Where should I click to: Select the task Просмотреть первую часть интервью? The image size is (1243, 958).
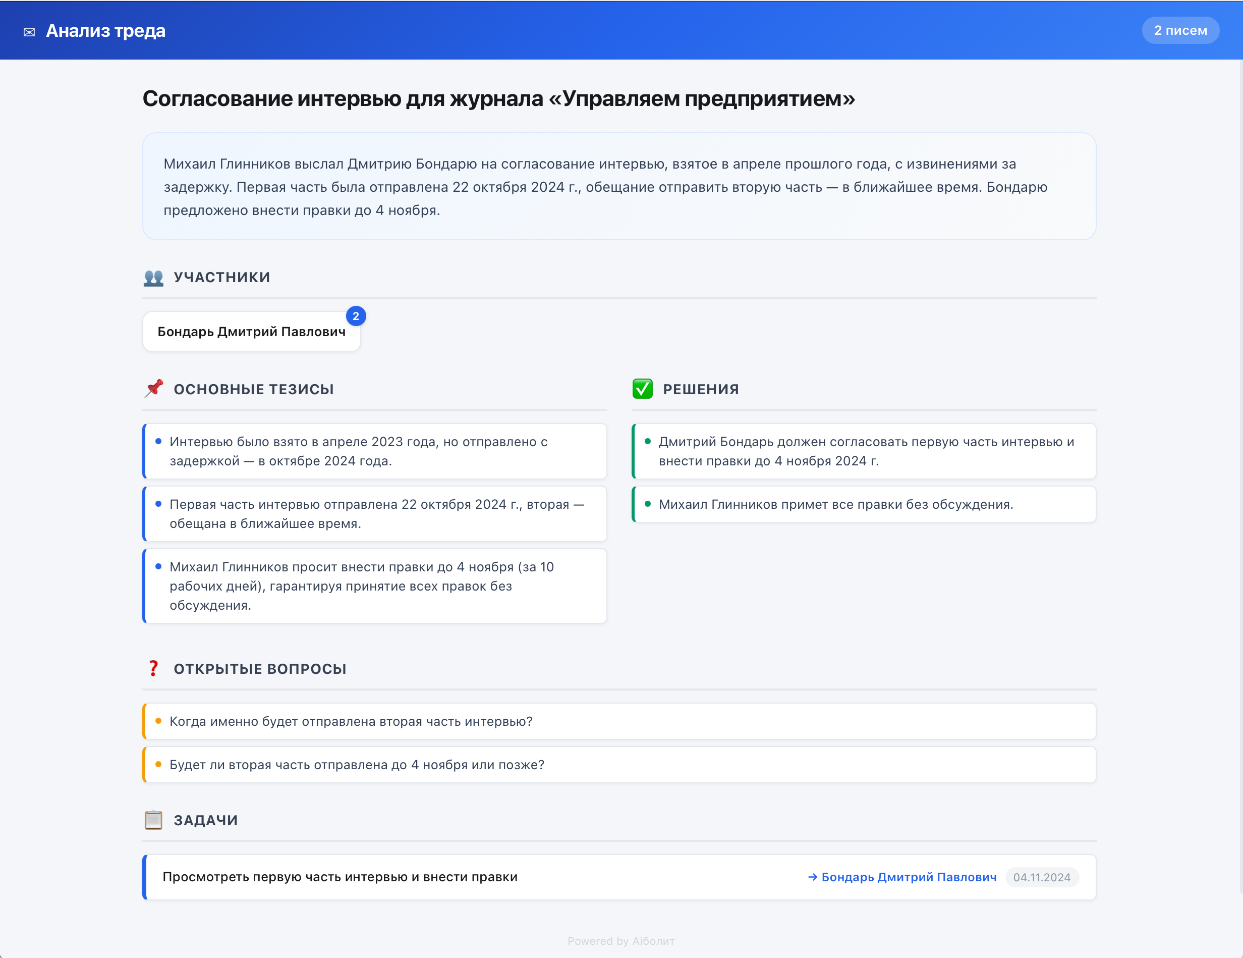[341, 877]
